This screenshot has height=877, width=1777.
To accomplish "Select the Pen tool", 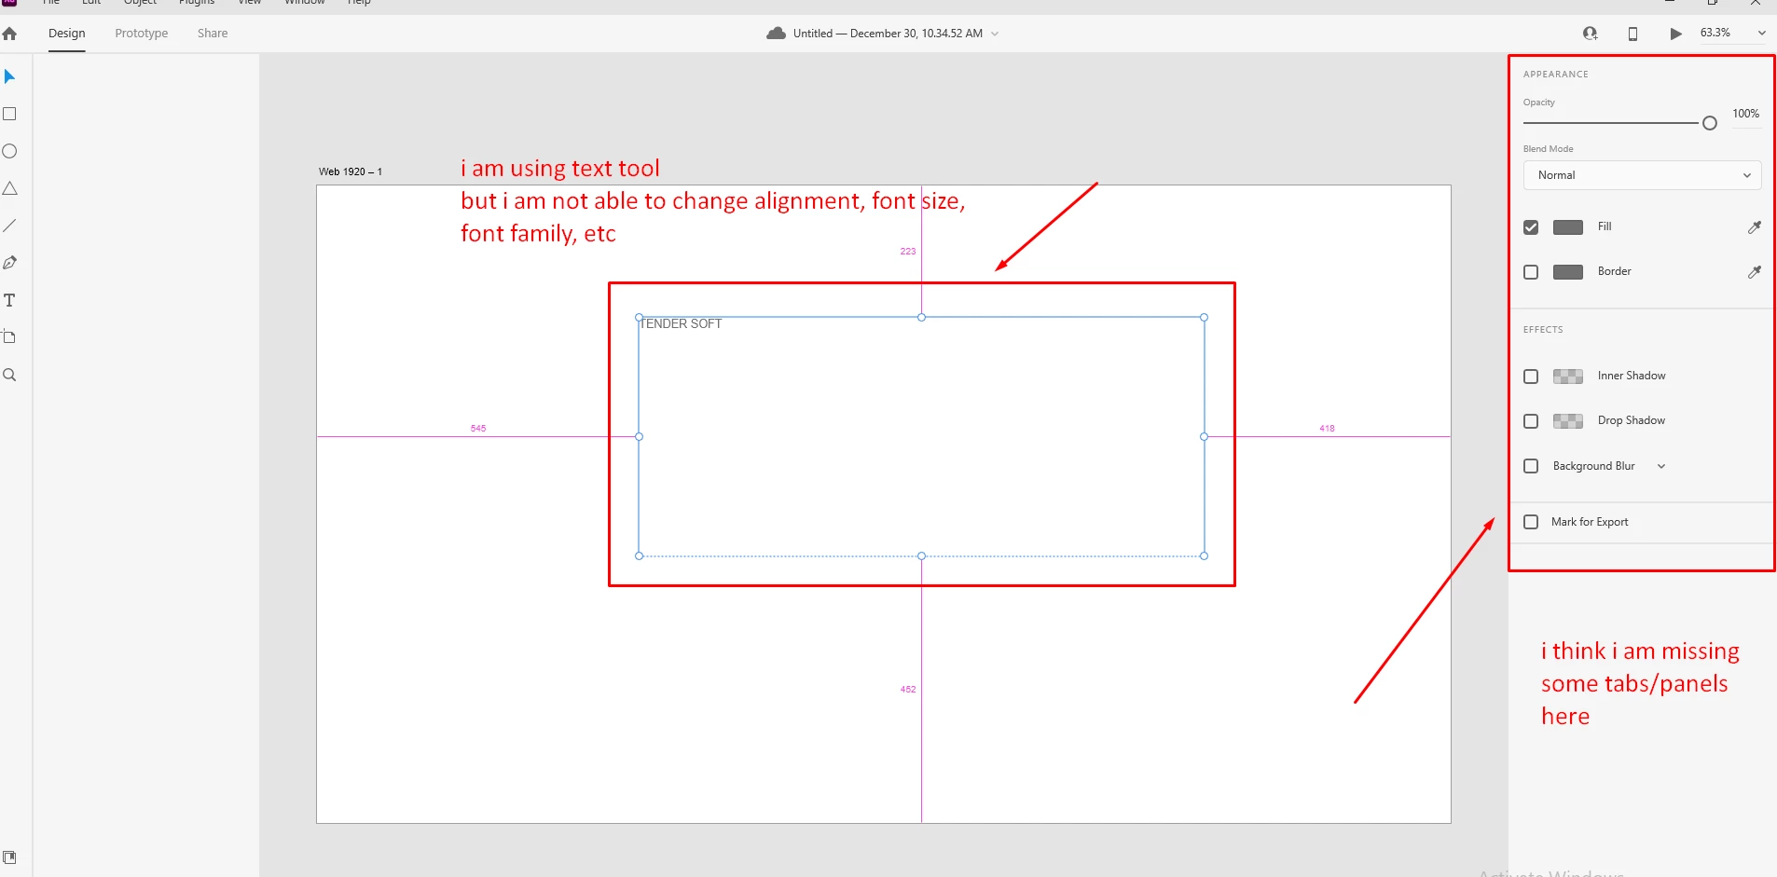I will pos(9,263).
